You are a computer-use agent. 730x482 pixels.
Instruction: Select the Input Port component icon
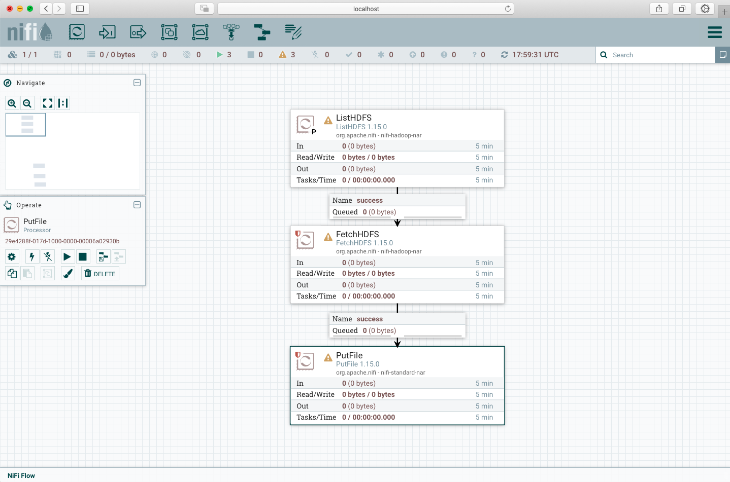pos(107,32)
